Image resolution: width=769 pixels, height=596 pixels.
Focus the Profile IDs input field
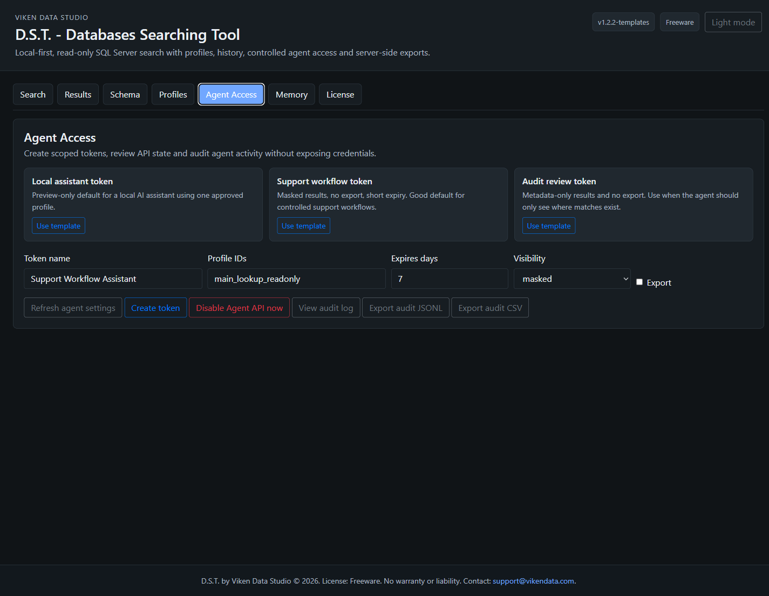point(297,279)
